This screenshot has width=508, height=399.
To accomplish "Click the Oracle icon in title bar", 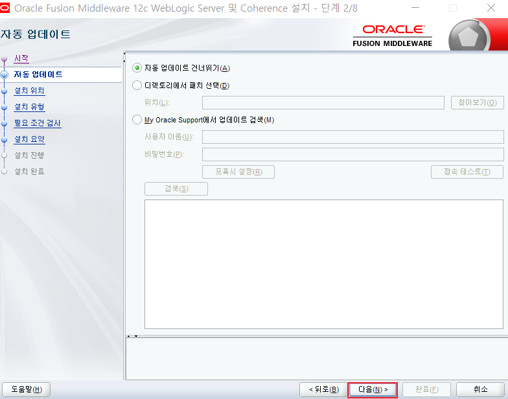I will pyautogui.click(x=5, y=8).
